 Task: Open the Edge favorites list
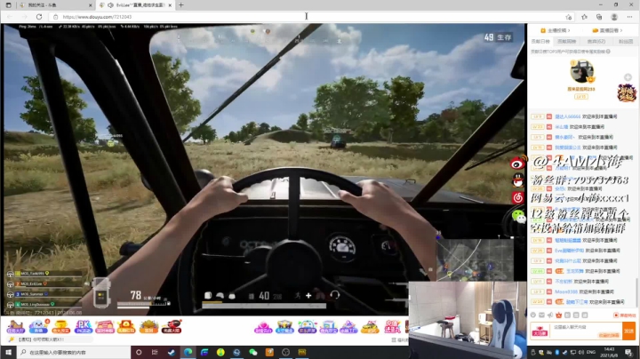tap(584, 17)
